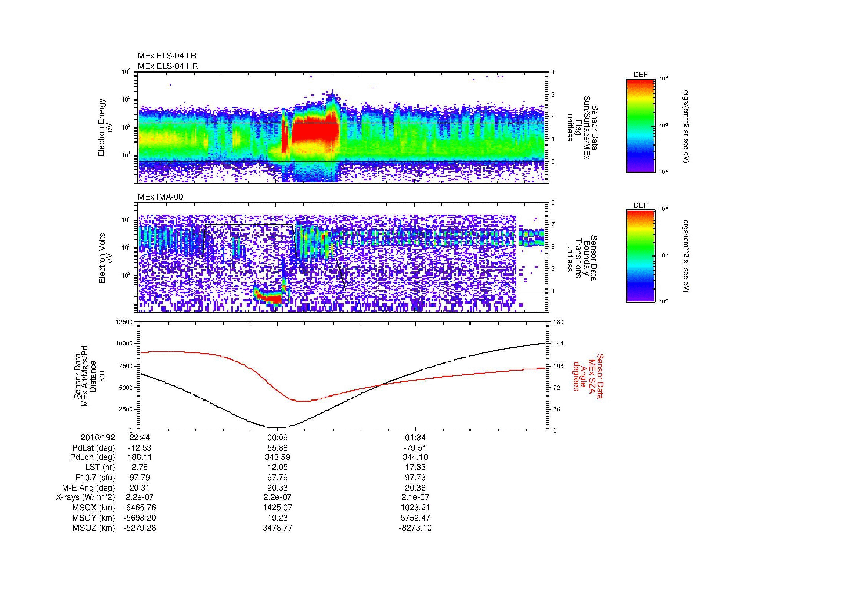Click the PdLat value '55.88'
The width and height of the screenshot is (866, 612).
click(x=278, y=448)
